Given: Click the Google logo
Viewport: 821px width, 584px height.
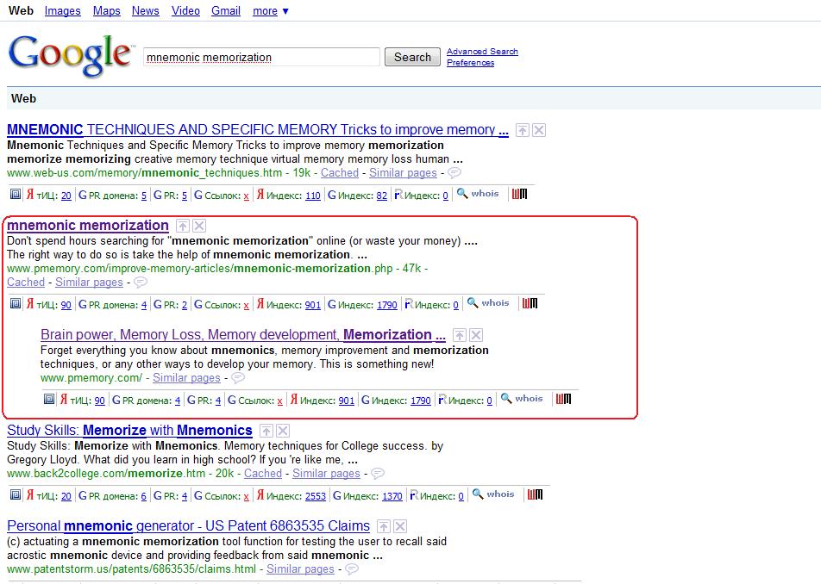Looking at the screenshot, I should tap(70, 55).
